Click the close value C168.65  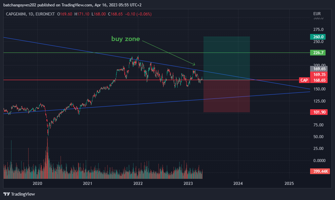115,14
